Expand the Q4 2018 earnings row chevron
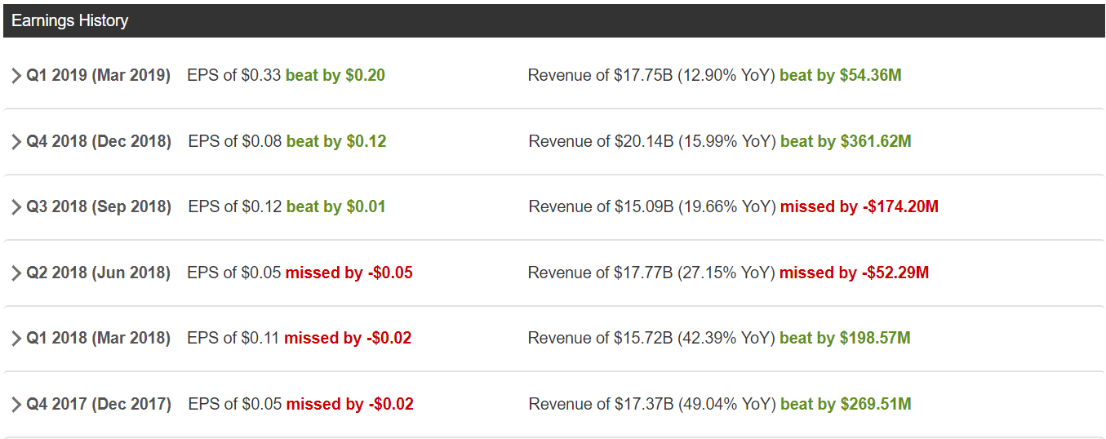 point(16,142)
